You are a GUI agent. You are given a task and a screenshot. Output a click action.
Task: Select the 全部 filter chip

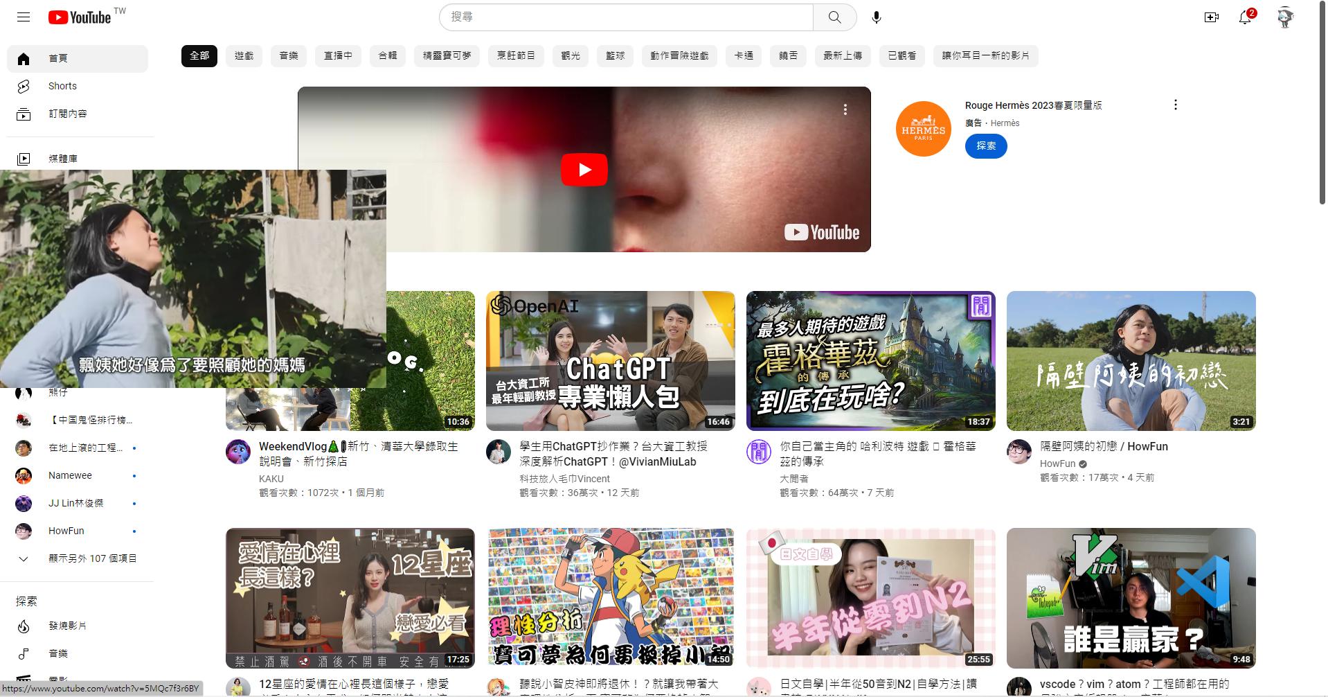click(199, 55)
